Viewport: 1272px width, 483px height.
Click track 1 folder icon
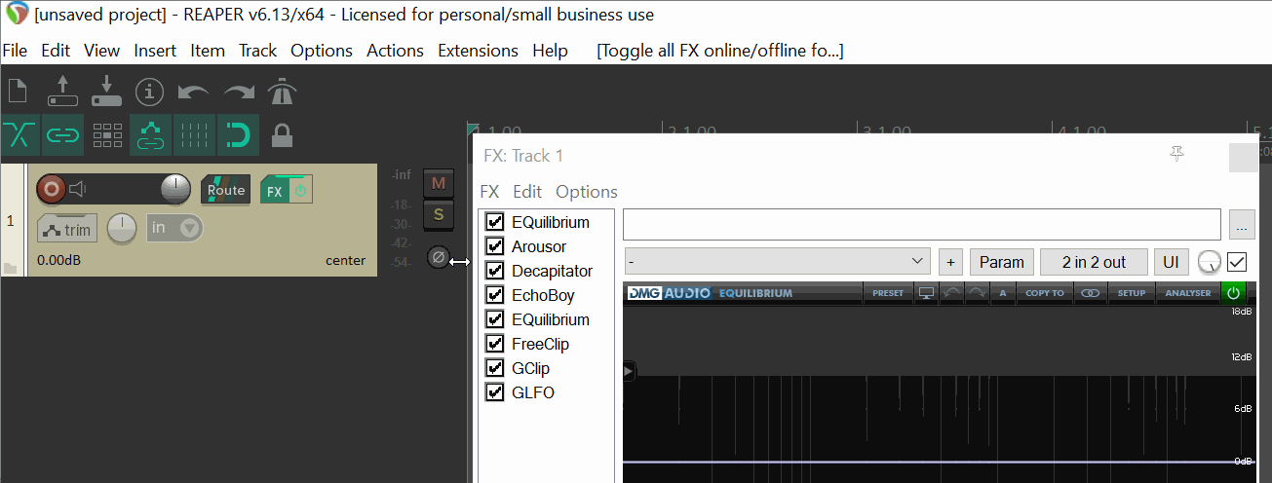click(x=10, y=268)
